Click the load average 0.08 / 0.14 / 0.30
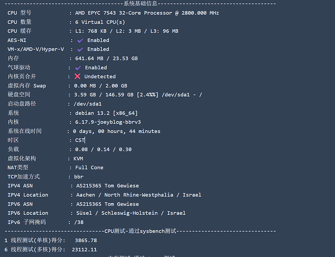Image resolution: width=335 pixels, height=257 pixels. coord(103,150)
